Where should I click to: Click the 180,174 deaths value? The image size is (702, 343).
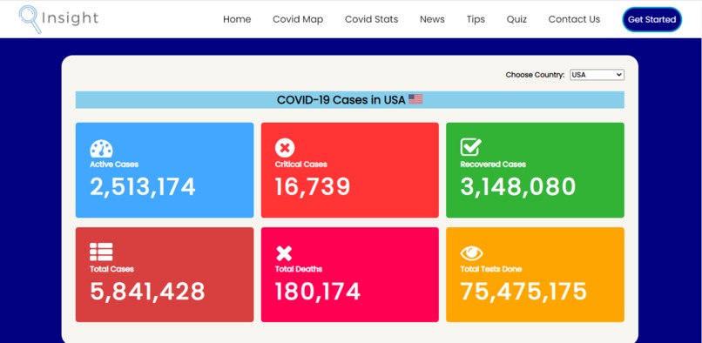pos(318,292)
